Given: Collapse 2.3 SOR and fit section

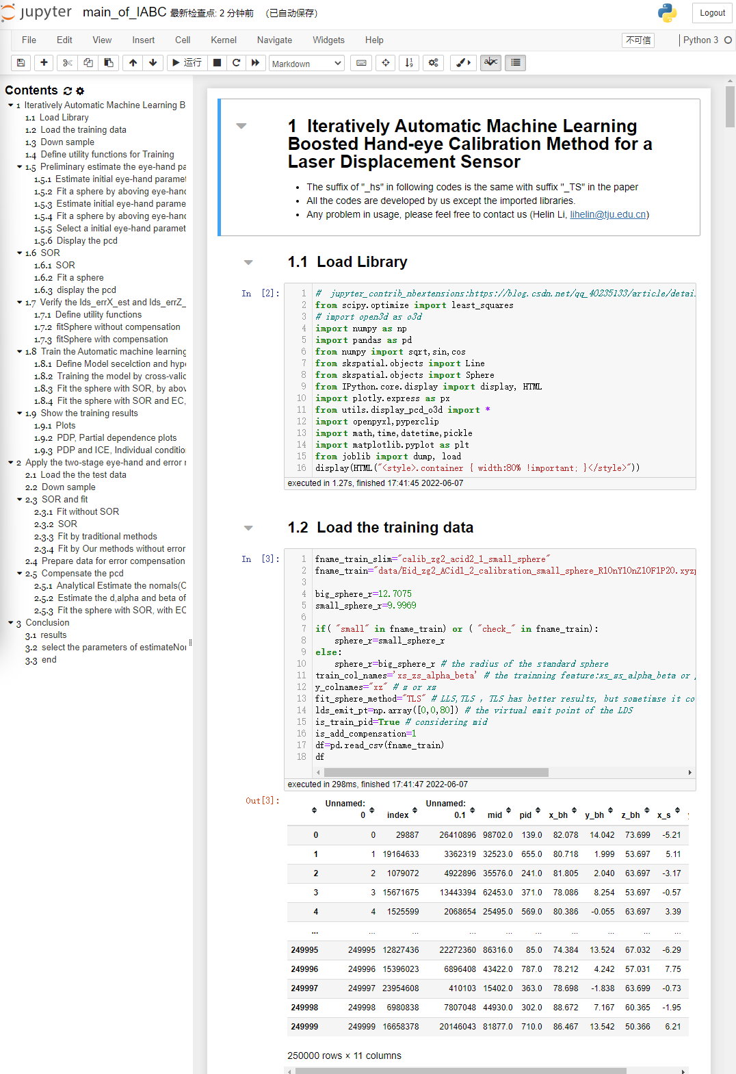Looking at the screenshot, I should [x=19, y=500].
